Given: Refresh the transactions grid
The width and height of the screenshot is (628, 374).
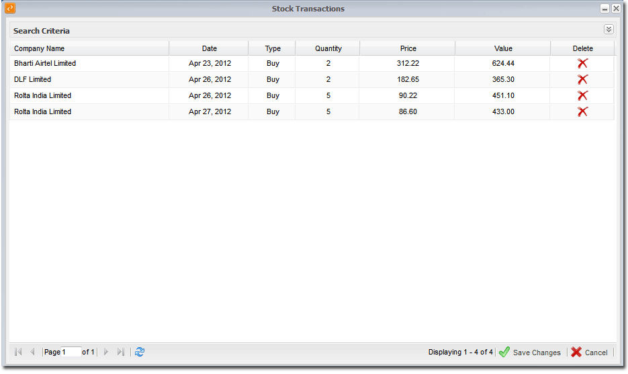Looking at the screenshot, I should [x=140, y=352].
